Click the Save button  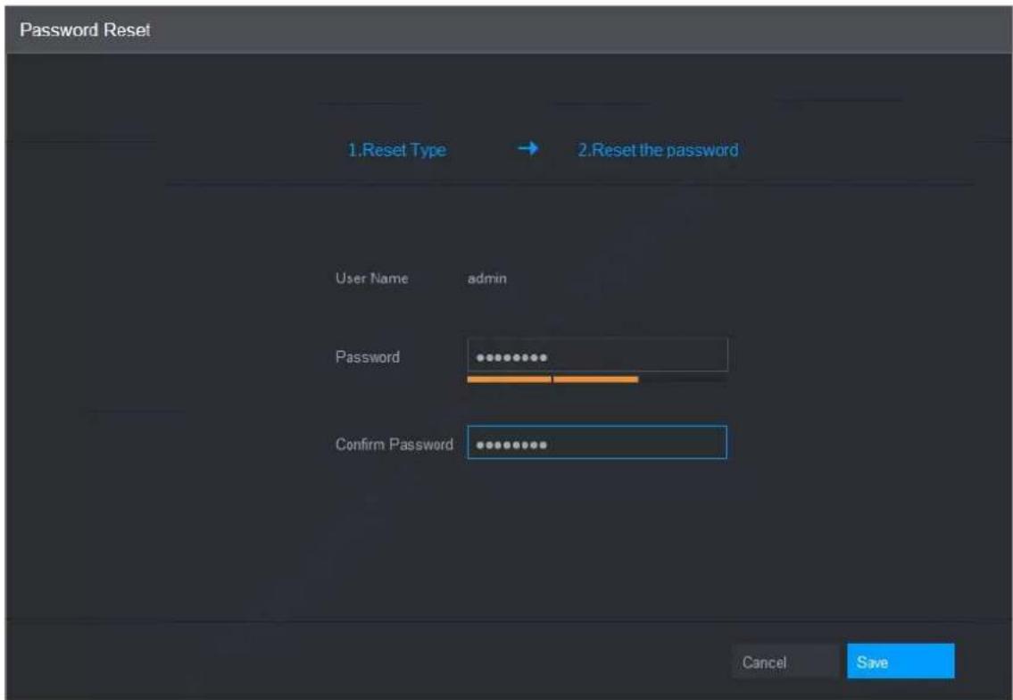pos(900,662)
